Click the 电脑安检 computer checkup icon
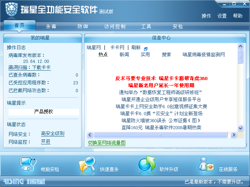This screenshot has width=250, height=187. 28,164
